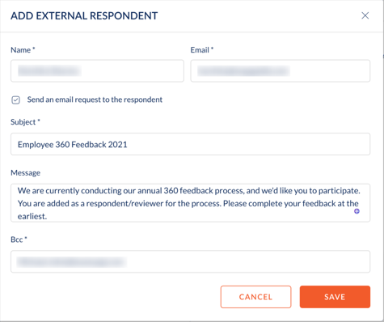Click the purple circular icon in Message box

coord(357,211)
